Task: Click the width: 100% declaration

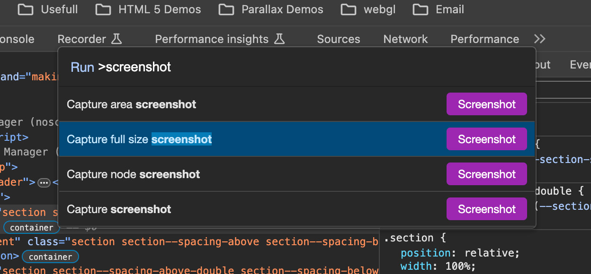Action: point(438,267)
